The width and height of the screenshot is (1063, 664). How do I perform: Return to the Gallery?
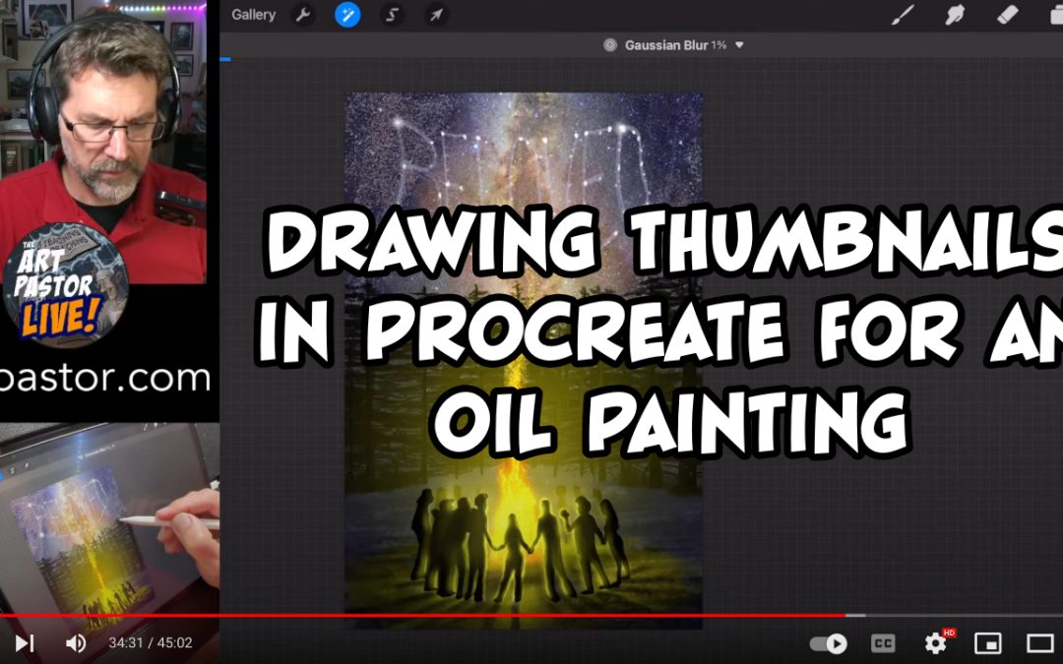tap(253, 15)
